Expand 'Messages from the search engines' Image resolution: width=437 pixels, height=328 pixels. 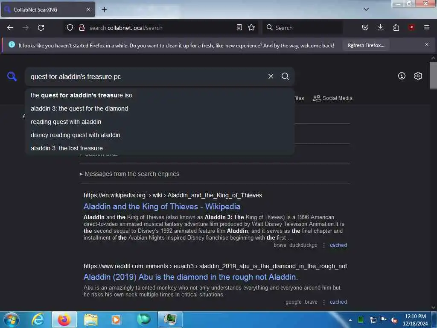pos(129,174)
